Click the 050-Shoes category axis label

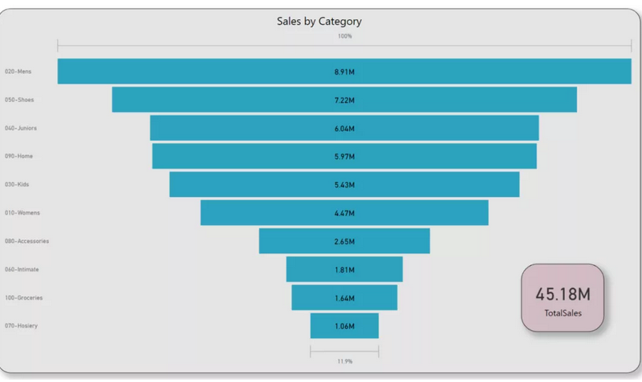tap(19, 99)
